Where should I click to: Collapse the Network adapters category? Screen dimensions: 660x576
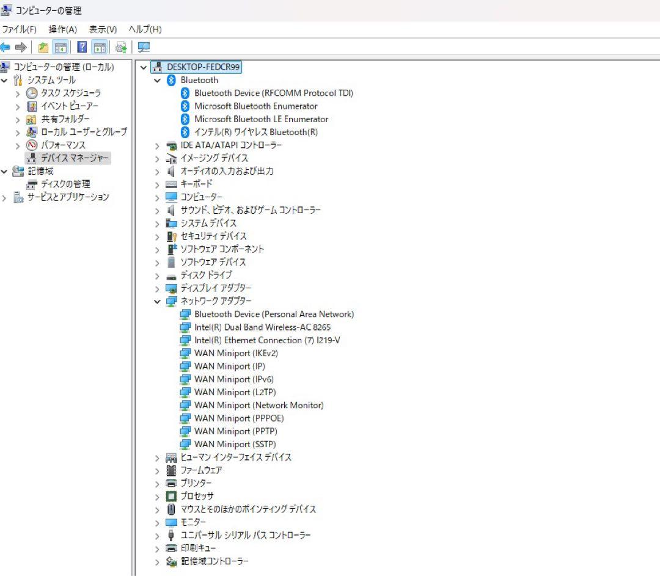pyautogui.click(x=158, y=301)
